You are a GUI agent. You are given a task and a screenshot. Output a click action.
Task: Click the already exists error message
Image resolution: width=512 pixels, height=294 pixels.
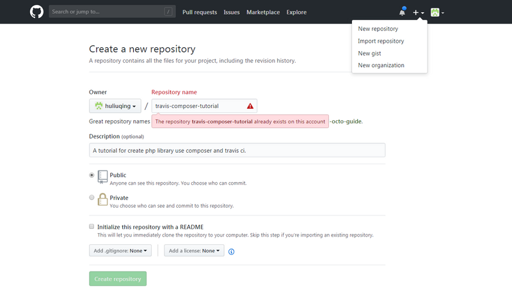(240, 121)
